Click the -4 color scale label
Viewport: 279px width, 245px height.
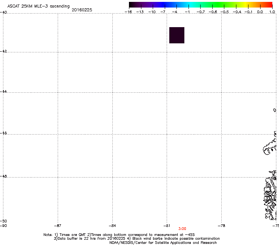coord(175,12)
